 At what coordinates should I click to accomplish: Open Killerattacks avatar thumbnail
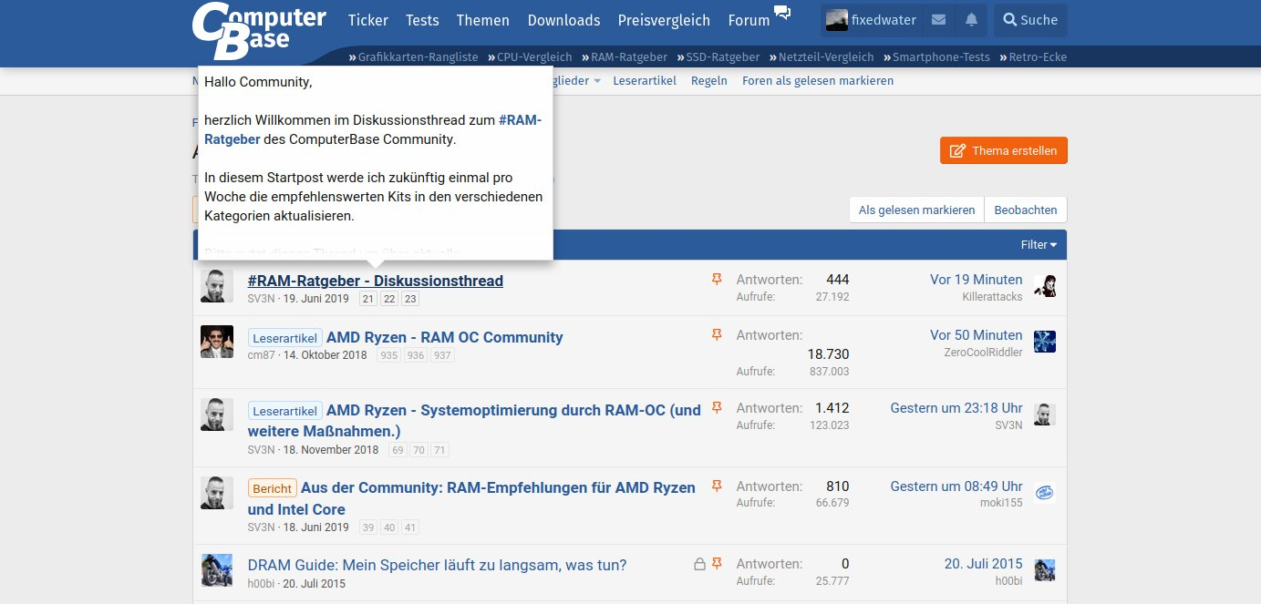click(1045, 286)
